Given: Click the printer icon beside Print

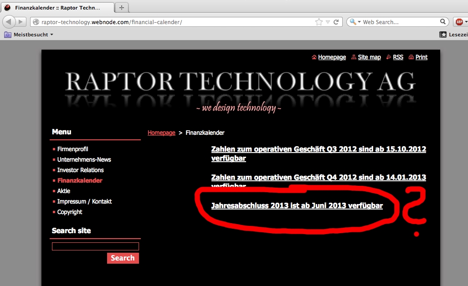Looking at the screenshot, I should (x=411, y=57).
